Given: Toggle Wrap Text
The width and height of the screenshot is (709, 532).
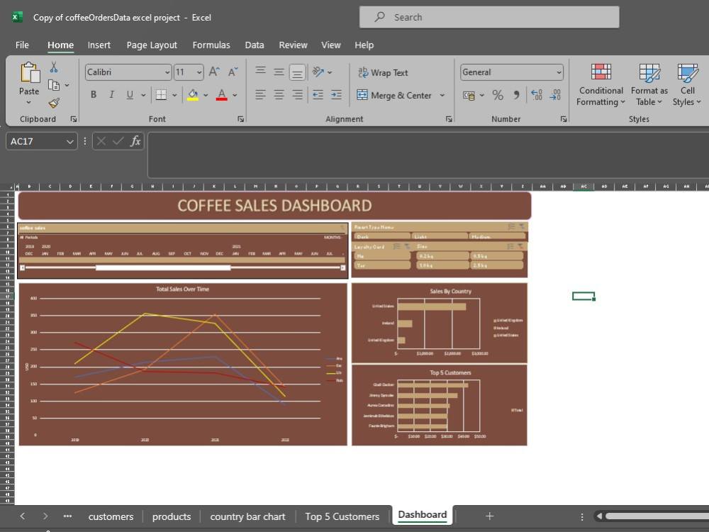Looking at the screenshot, I should point(383,72).
